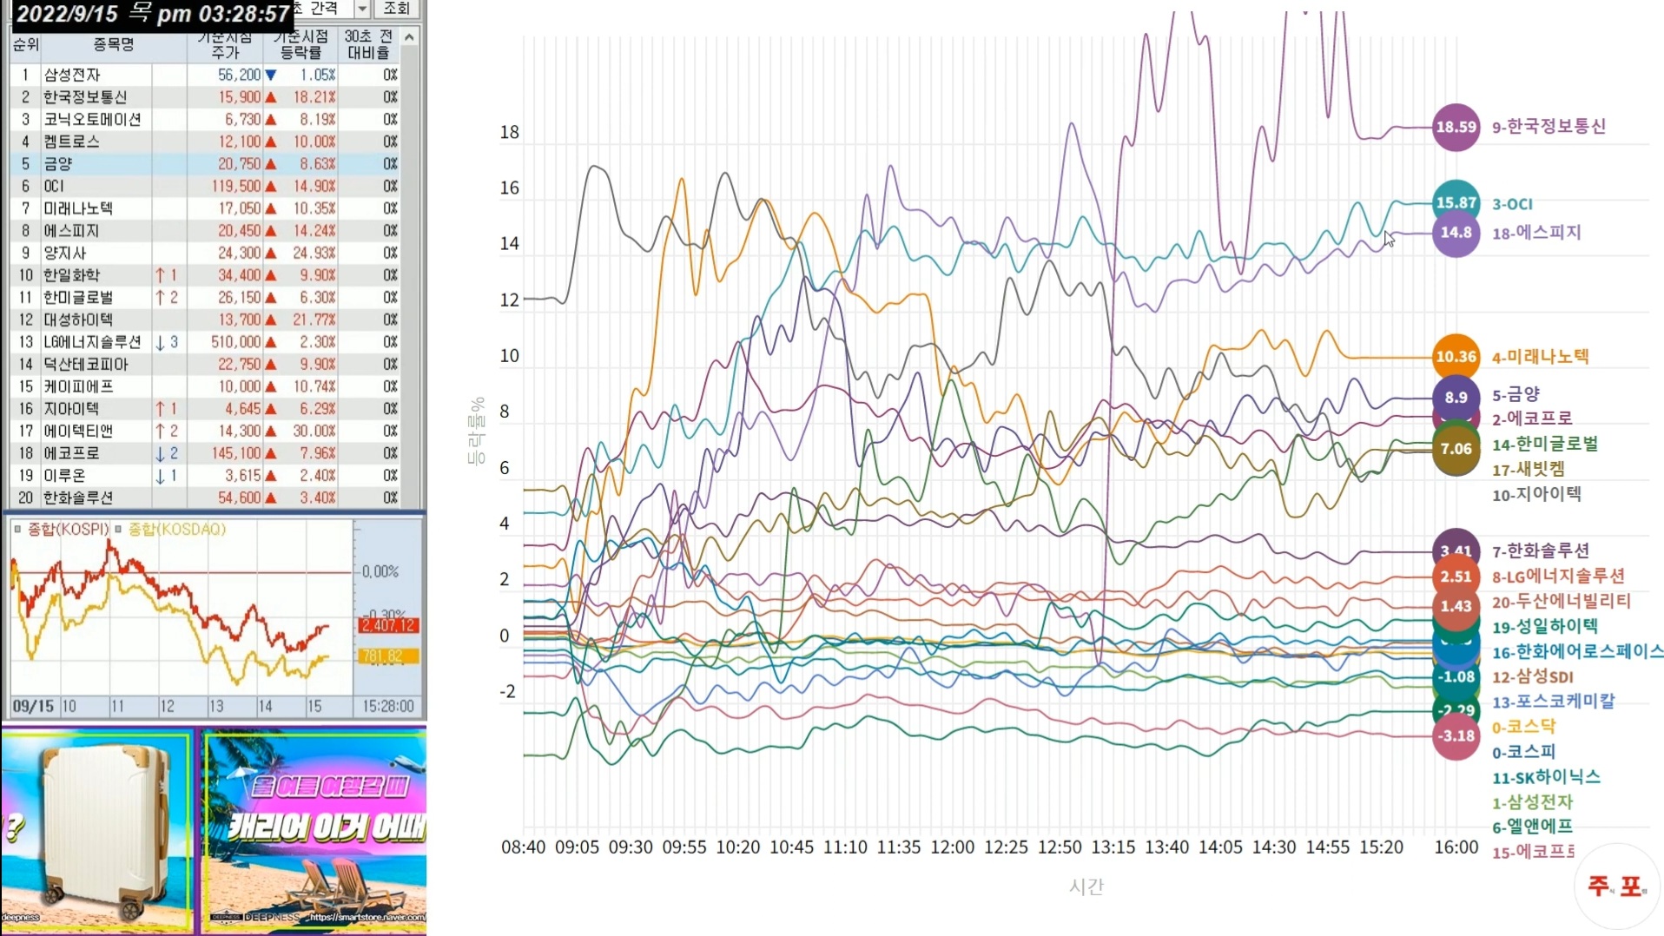This screenshot has height=936, width=1664.
Task: Click the 16-한화에어로스페이스 legend label
Action: pyautogui.click(x=1577, y=652)
